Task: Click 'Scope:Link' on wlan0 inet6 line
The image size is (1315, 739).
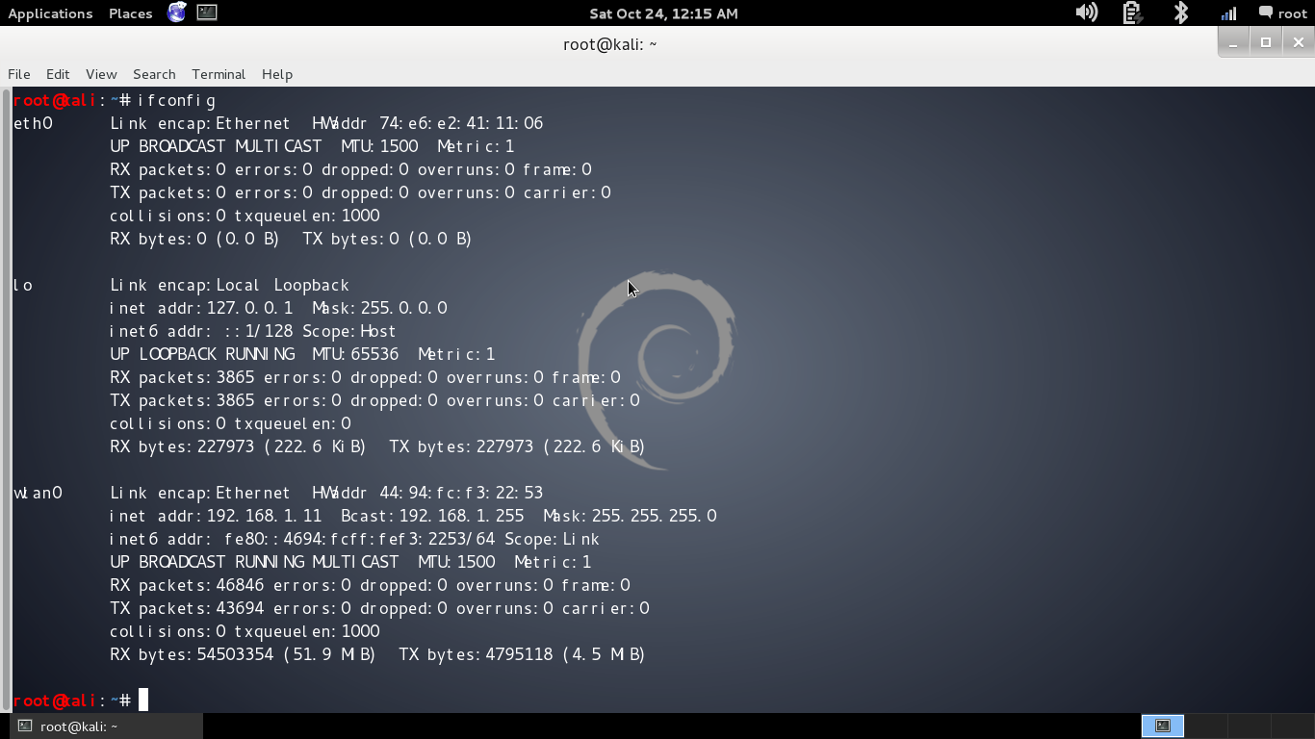Action: point(552,539)
